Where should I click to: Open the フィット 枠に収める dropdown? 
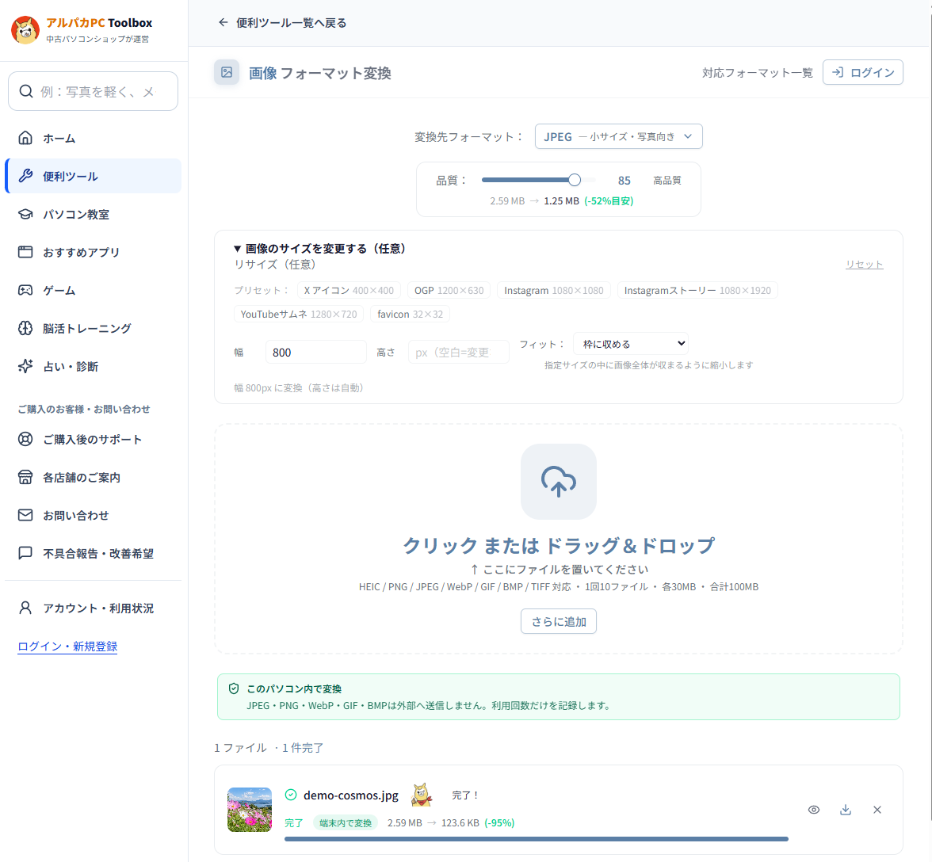[631, 344]
